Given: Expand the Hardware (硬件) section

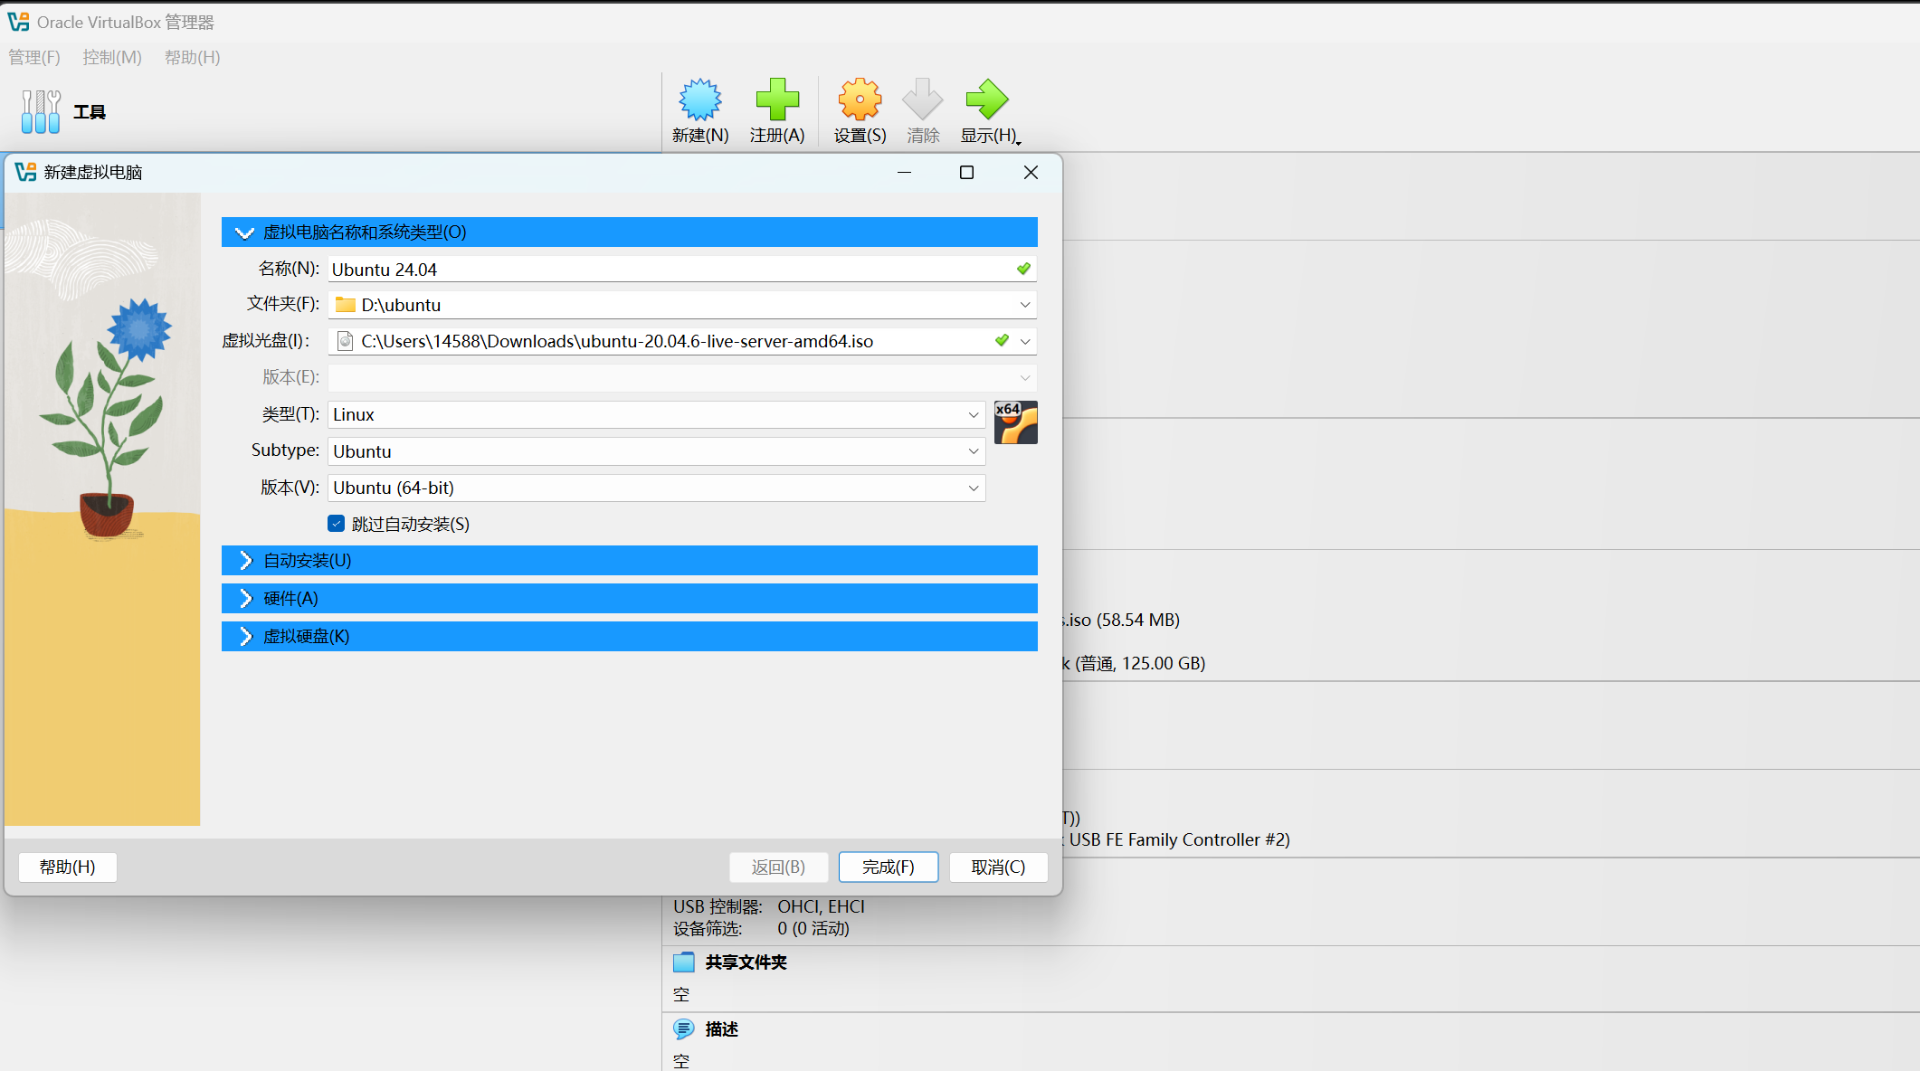Looking at the screenshot, I should [629, 598].
